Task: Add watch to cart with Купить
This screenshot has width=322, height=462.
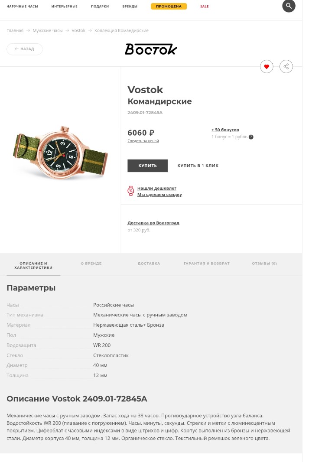Action: click(x=148, y=166)
